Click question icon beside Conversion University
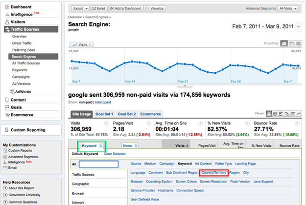Screen dimensions: 306x205 pyautogui.click(x=5, y=195)
